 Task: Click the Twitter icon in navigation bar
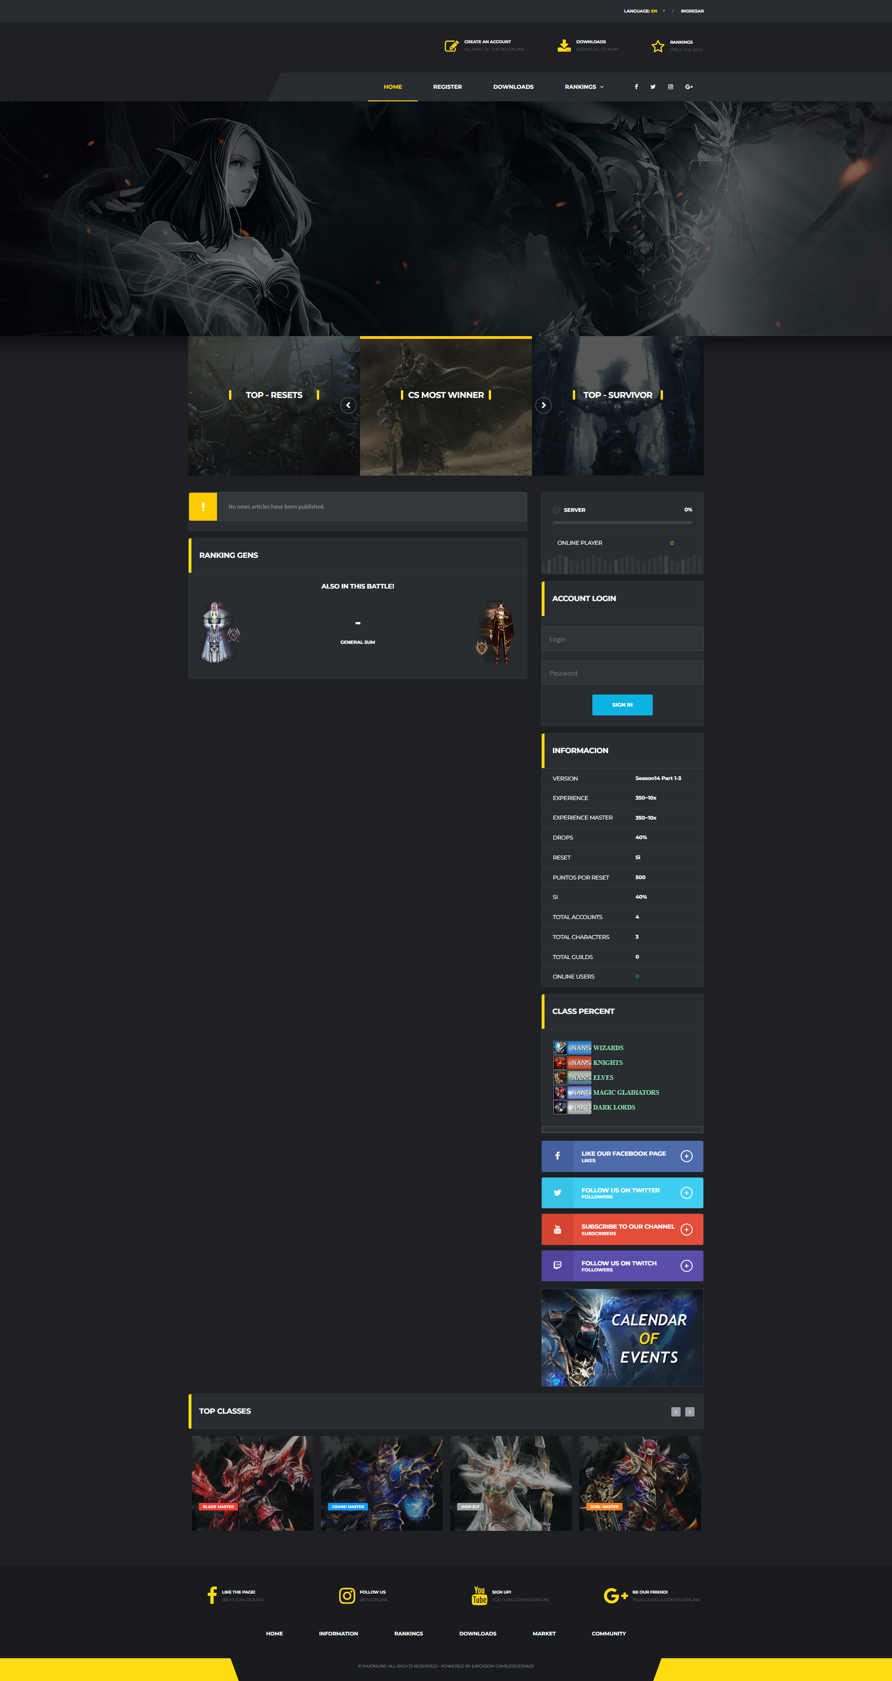653,87
